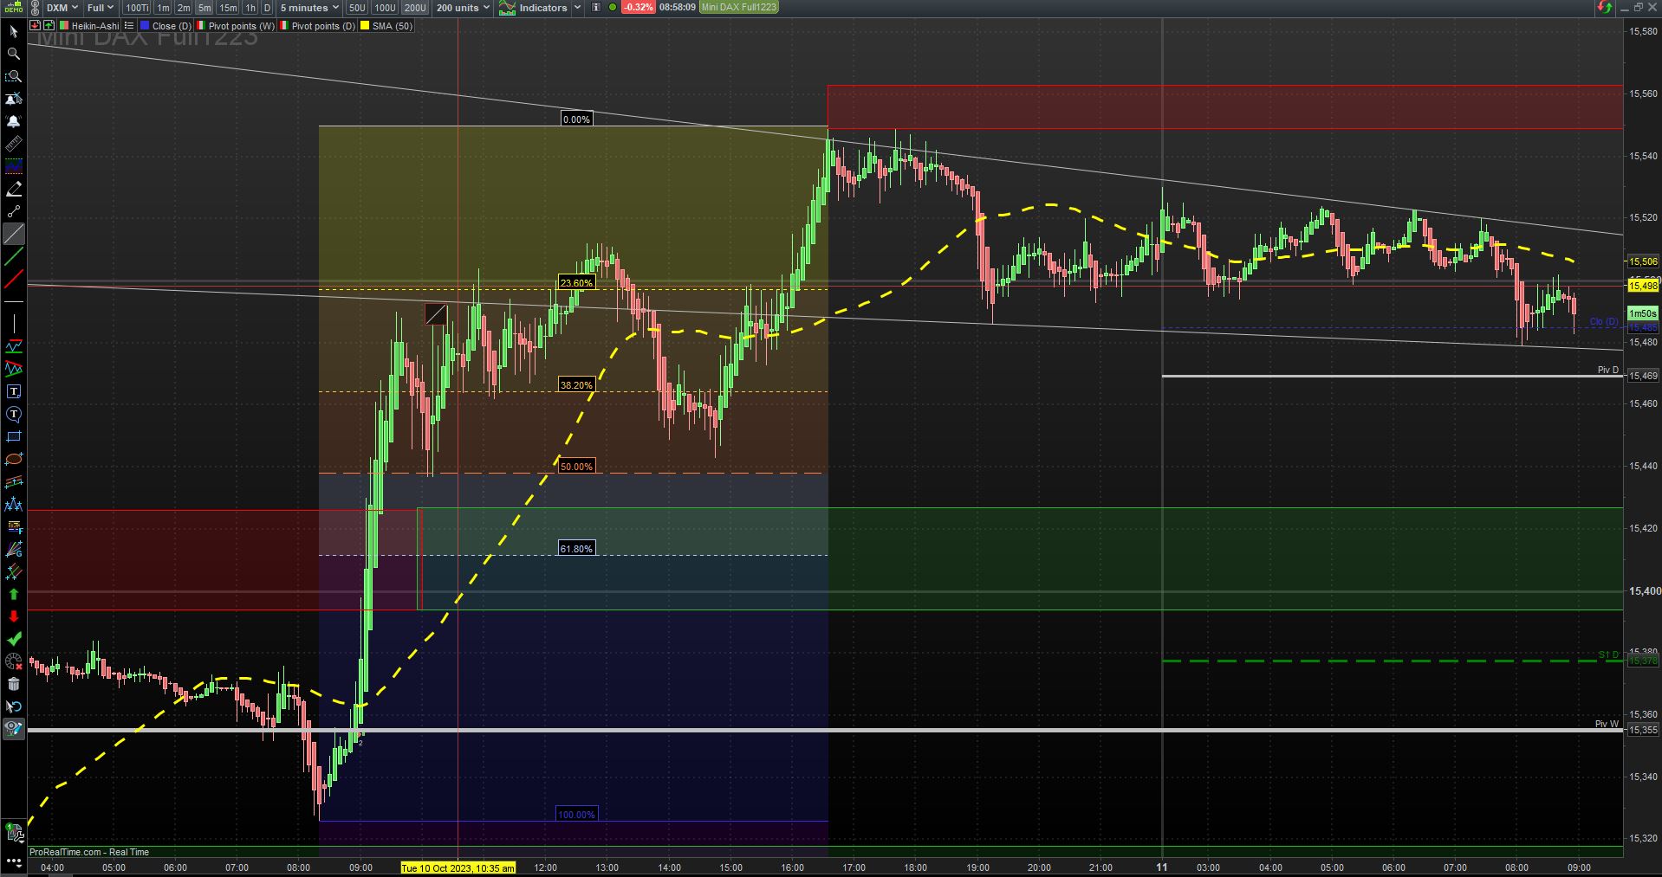Switch to the 1h timeframe button
This screenshot has width=1662, height=877.
[250, 8]
